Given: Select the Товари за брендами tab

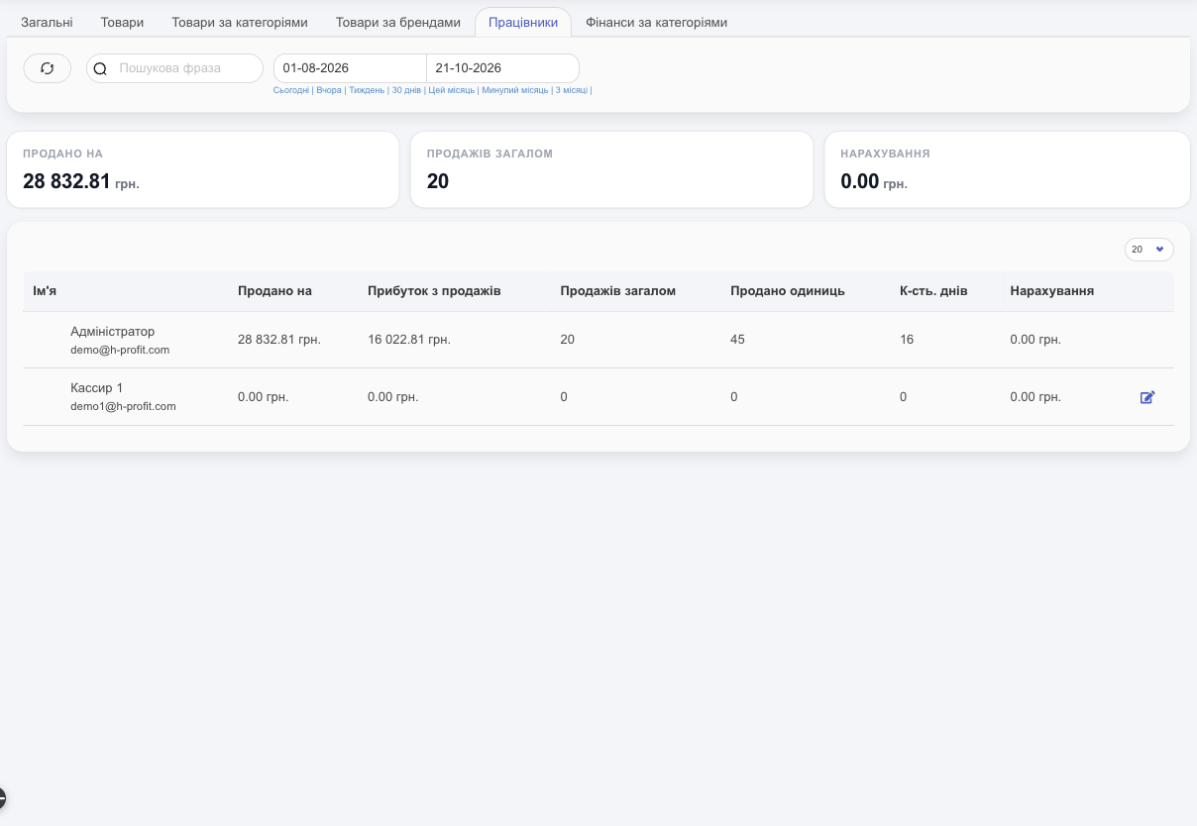Looking at the screenshot, I should [x=398, y=22].
